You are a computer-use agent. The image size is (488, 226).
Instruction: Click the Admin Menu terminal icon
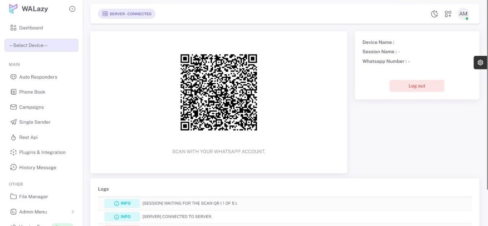click(x=13, y=212)
